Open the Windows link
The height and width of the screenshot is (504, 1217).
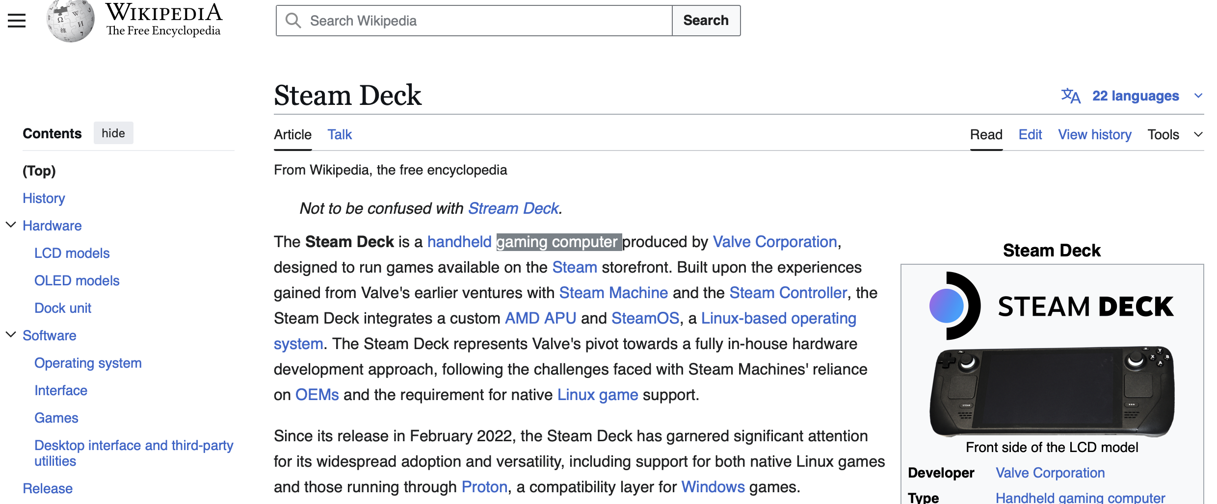713,487
